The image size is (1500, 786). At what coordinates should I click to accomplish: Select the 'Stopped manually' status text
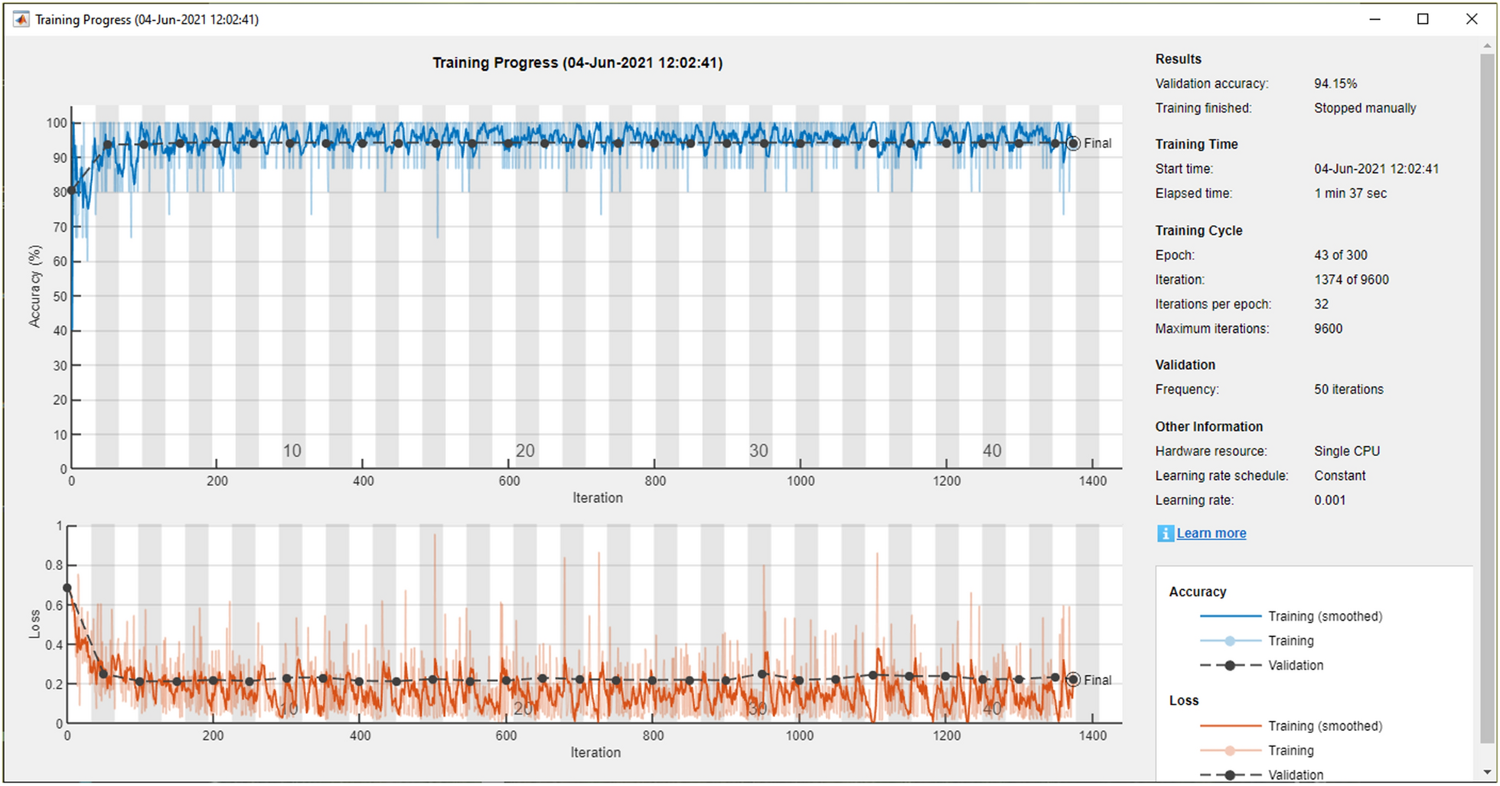1365,108
